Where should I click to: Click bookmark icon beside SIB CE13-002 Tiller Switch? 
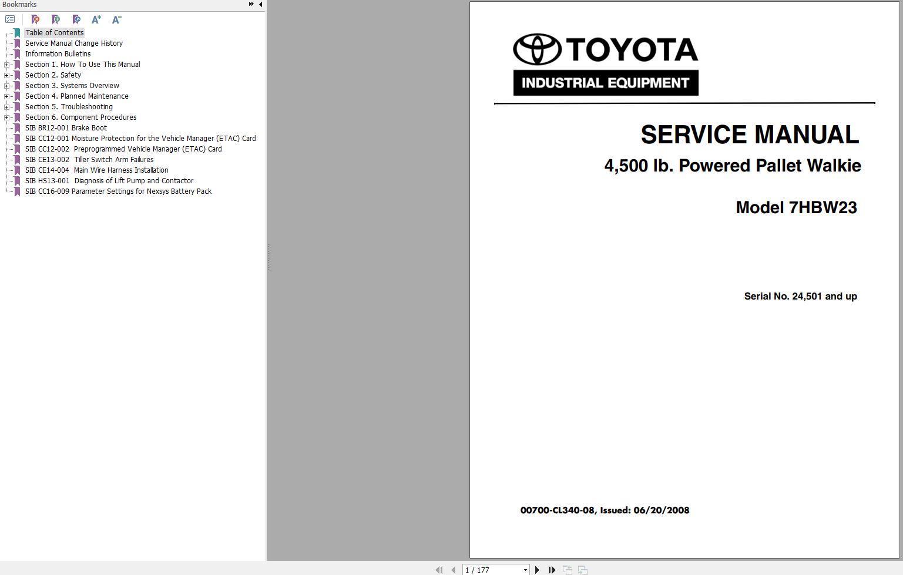pos(17,160)
